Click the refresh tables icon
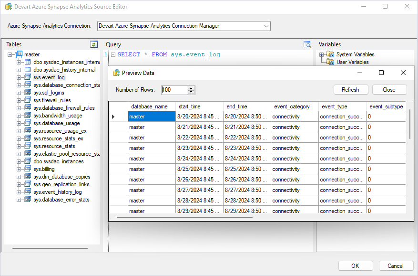Screen dimensions: 418x276 (x=94, y=44)
